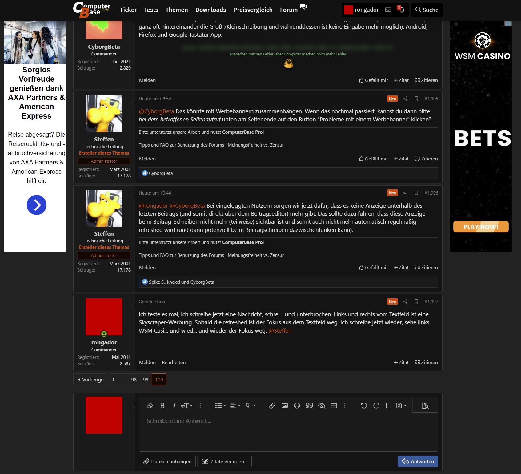Insert a table in the editor
This screenshot has height=474, width=521.
pyautogui.click(x=334, y=406)
